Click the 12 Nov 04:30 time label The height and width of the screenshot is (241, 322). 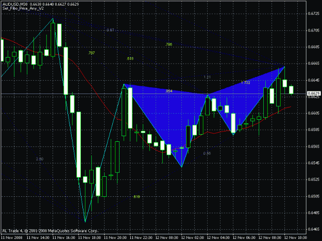point(218,237)
